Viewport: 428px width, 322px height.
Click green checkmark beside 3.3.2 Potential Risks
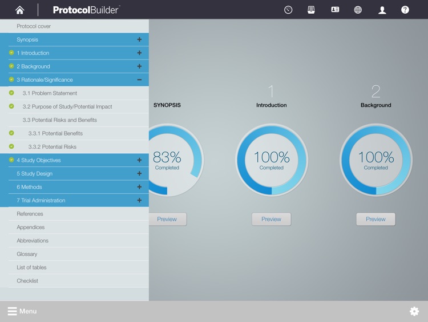pyautogui.click(x=11, y=146)
